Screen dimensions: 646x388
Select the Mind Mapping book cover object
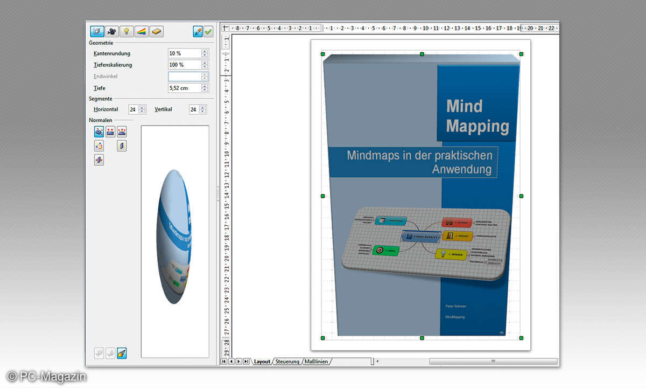click(x=422, y=196)
